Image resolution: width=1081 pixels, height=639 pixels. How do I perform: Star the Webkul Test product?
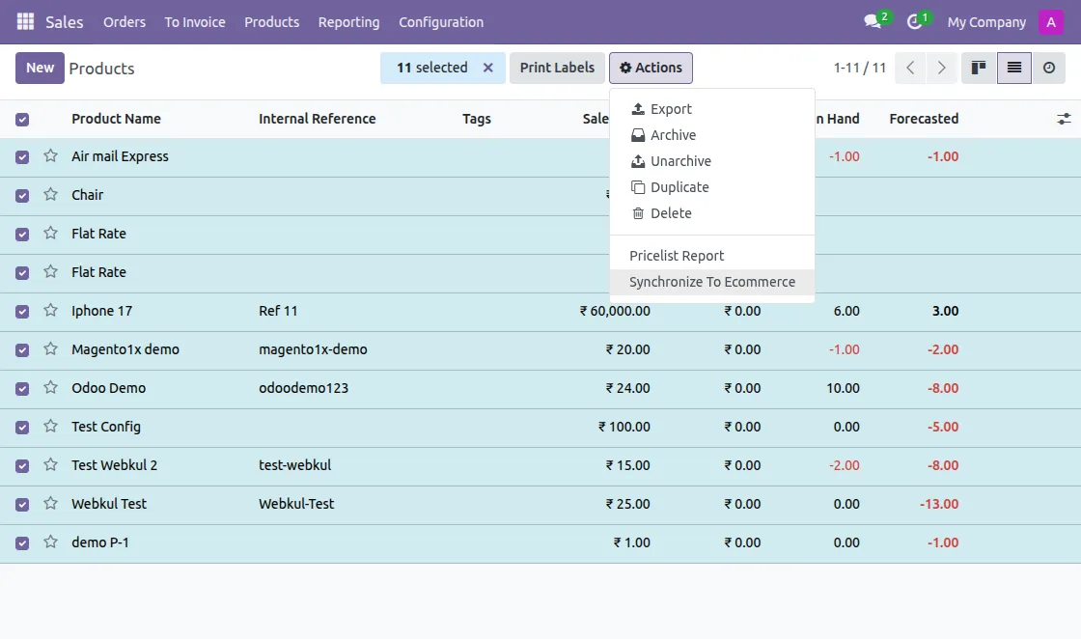(50, 503)
